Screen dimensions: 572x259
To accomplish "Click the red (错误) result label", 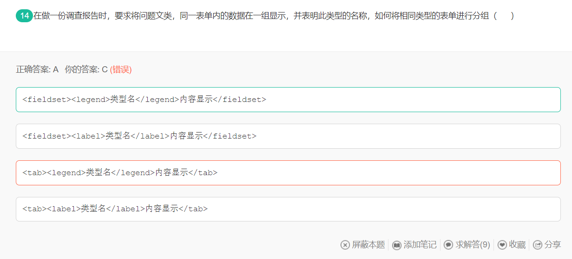I will (121, 69).
